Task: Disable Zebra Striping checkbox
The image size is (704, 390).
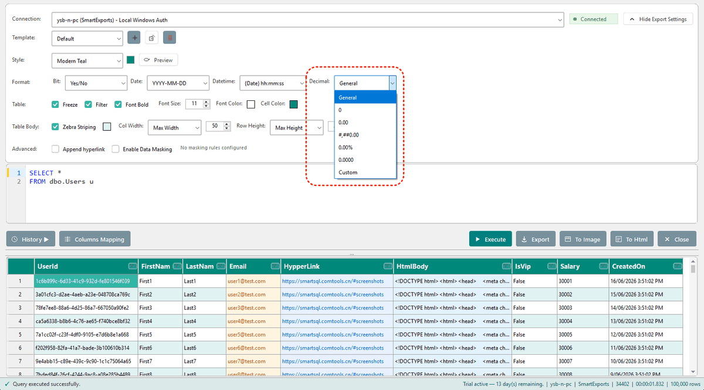Action: [x=56, y=126]
